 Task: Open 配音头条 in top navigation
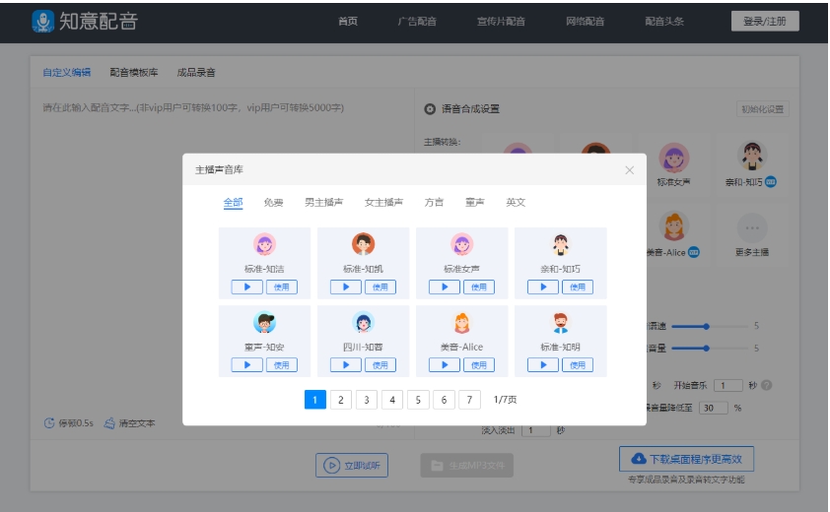coord(664,21)
